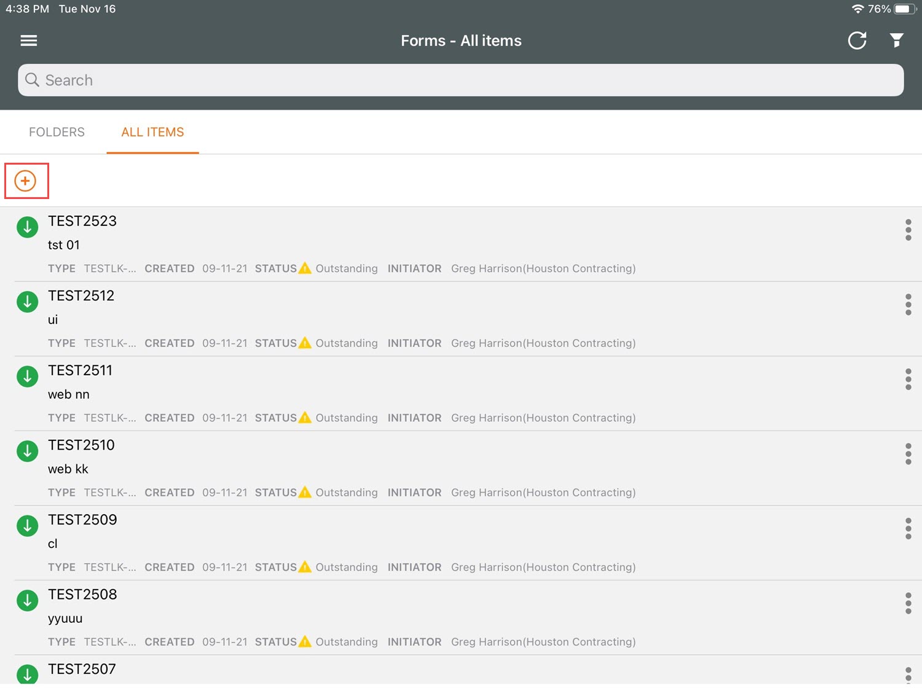Image resolution: width=922 pixels, height=691 pixels.
Task: Tap Outstanding warning icon on TEST2512
Action: pyautogui.click(x=305, y=343)
